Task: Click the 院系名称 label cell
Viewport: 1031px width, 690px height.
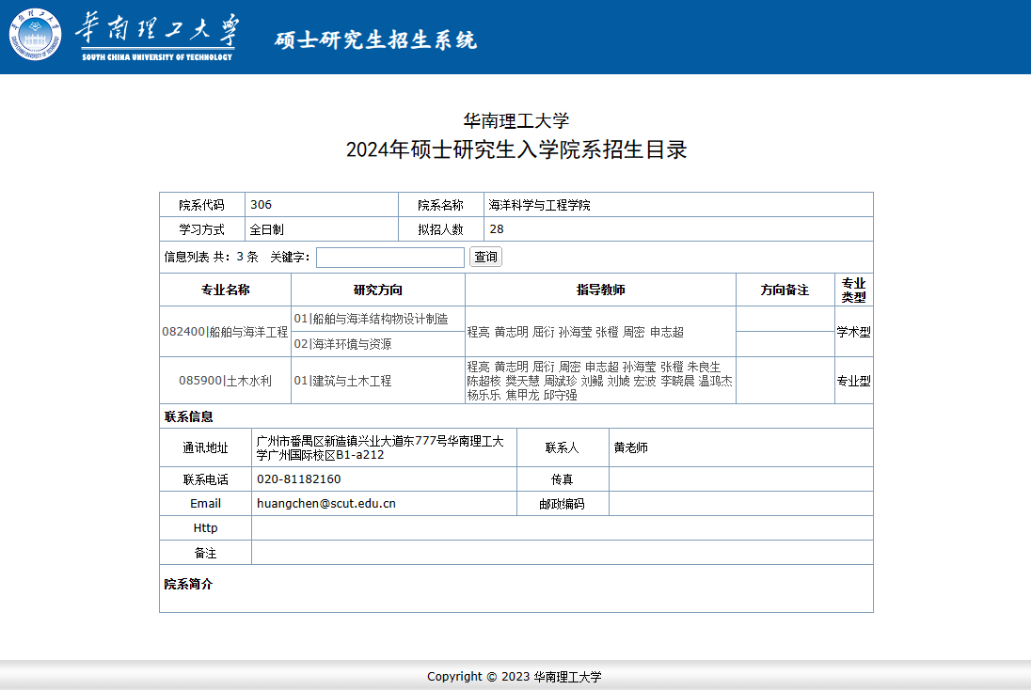Action: [x=441, y=205]
